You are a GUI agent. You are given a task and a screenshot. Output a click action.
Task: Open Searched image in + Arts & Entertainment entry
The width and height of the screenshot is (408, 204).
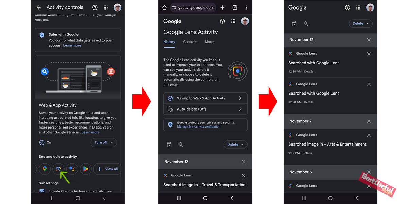[327, 144]
